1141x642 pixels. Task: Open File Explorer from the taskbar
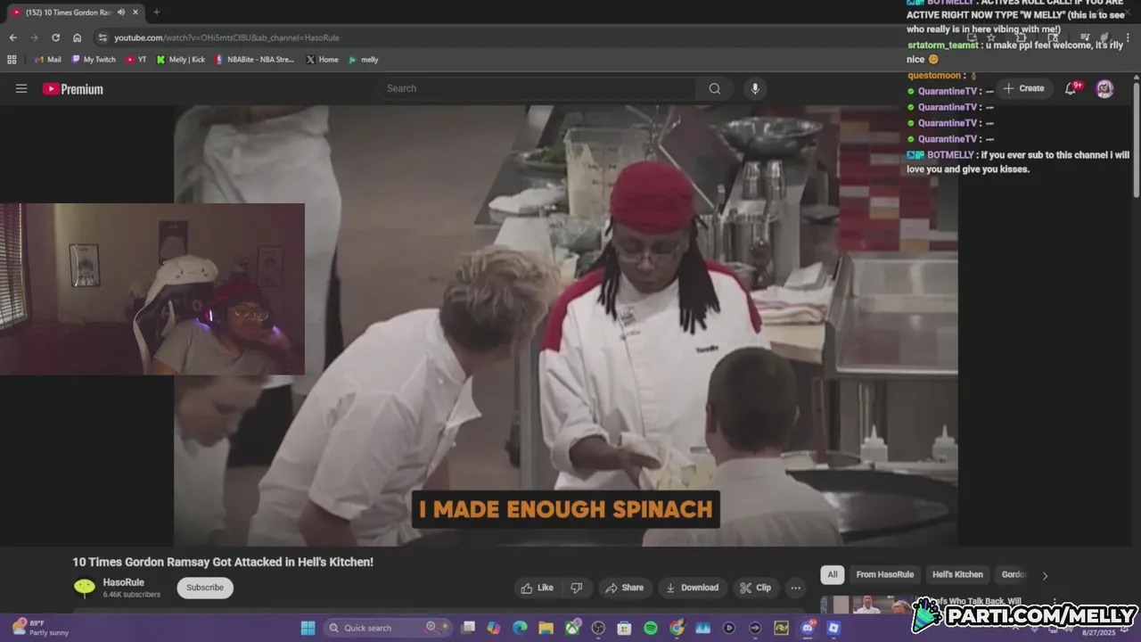[546, 628]
